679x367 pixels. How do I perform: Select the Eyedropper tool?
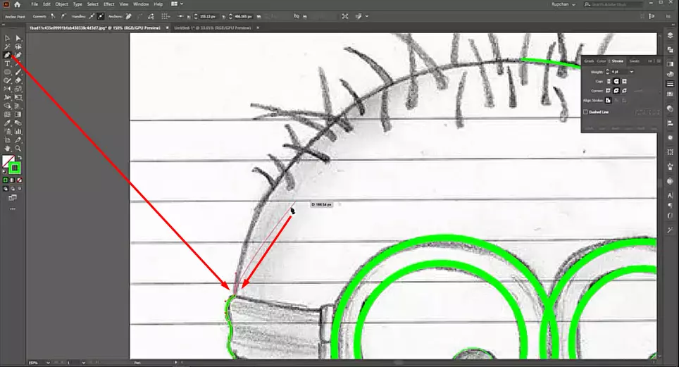7,123
